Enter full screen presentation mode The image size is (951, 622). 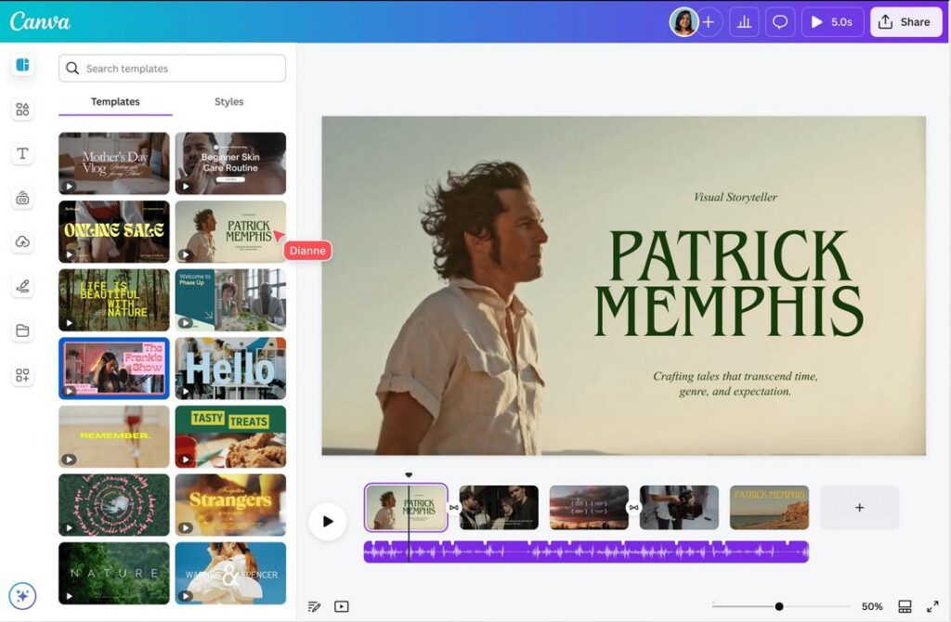click(933, 605)
